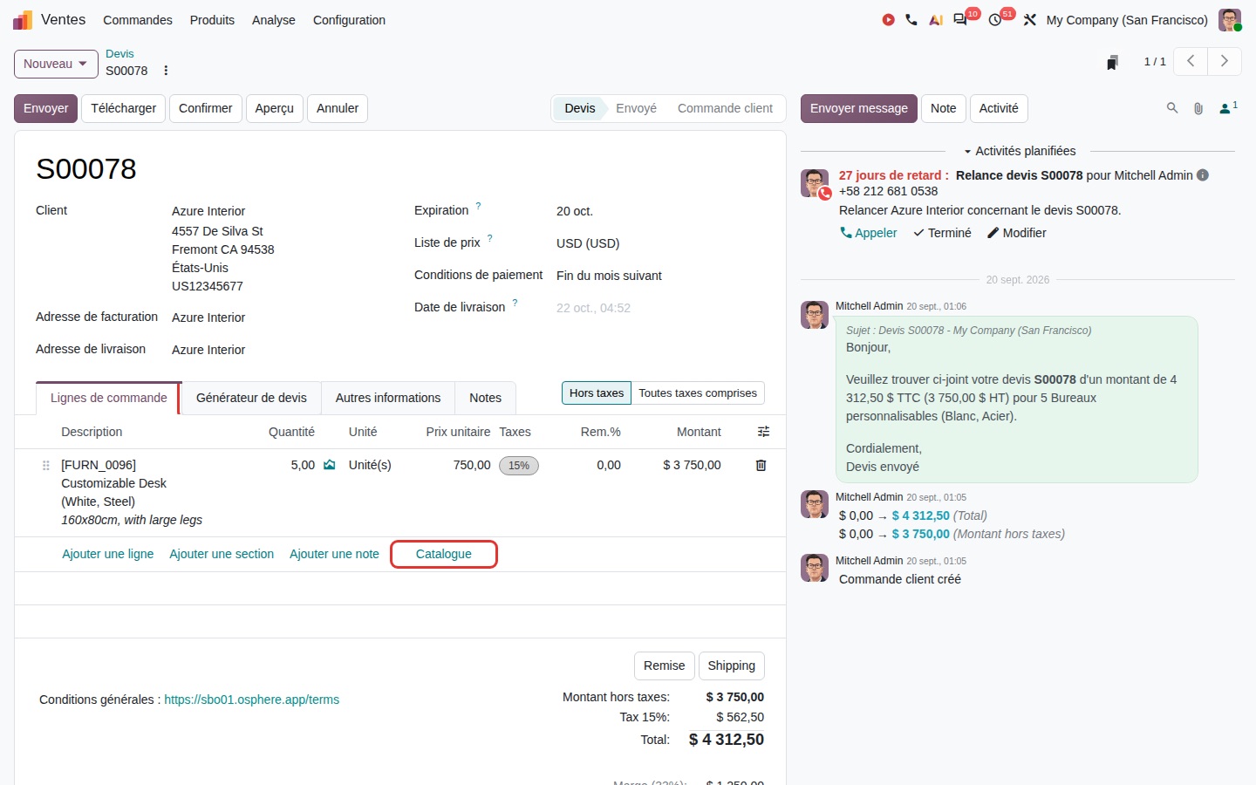Open the Catalogue link
The width and height of the screenshot is (1256, 785).
444,554
